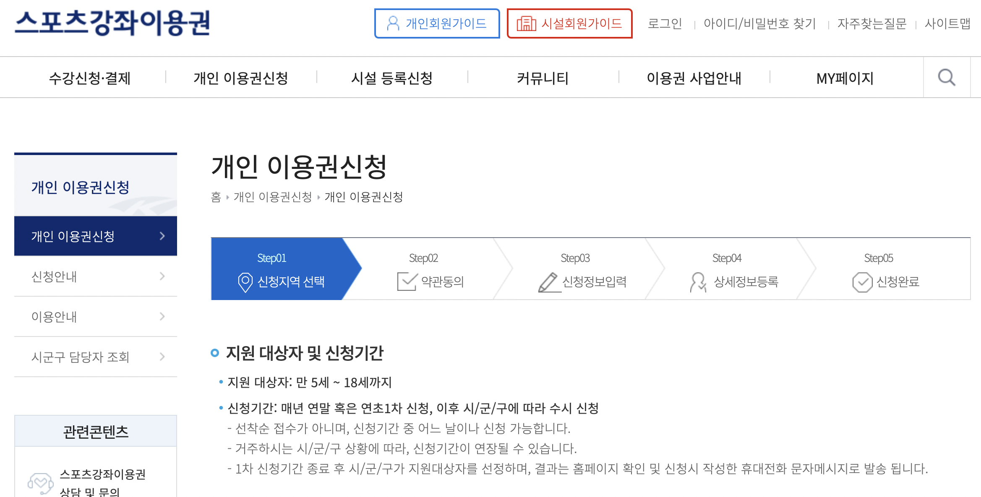The height and width of the screenshot is (497, 981).
Task: Click the chevron arrow beside 이용안내
Action: (x=162, y=316)
